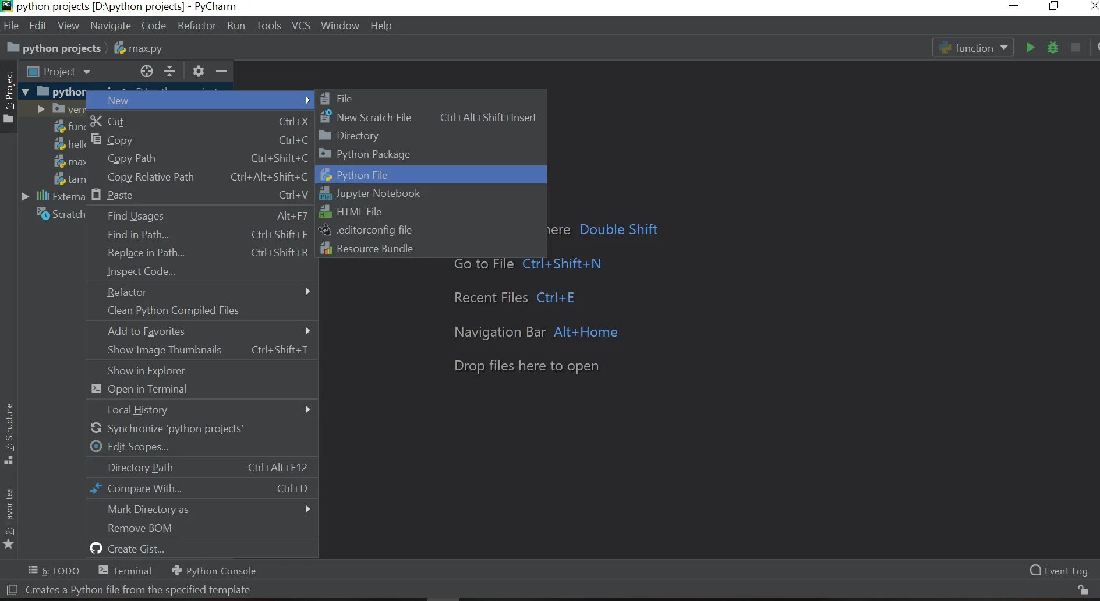Open the Refactor menu in menu bar
This screenshot has width=1100, height=601.
click(196, 26)
